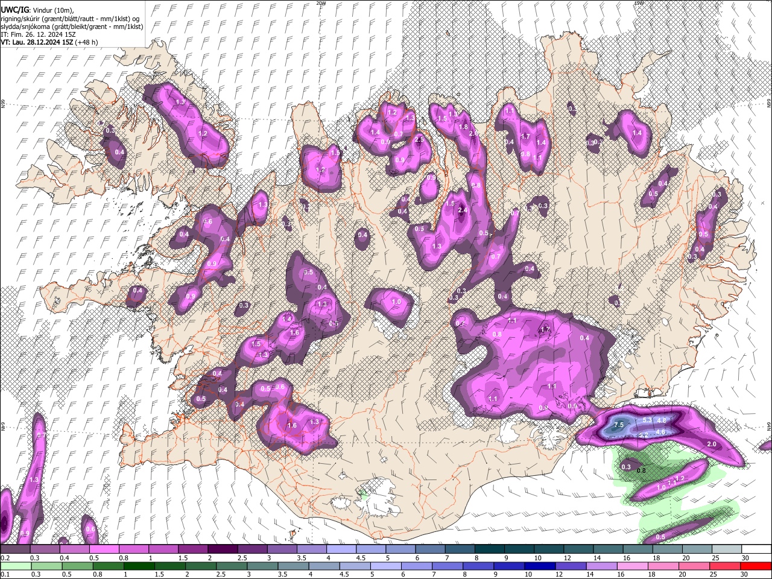The image size is (772, 579).
Task: Click the dark blue swatch labeled 10 in bottom legend
Action: [539, 566]
